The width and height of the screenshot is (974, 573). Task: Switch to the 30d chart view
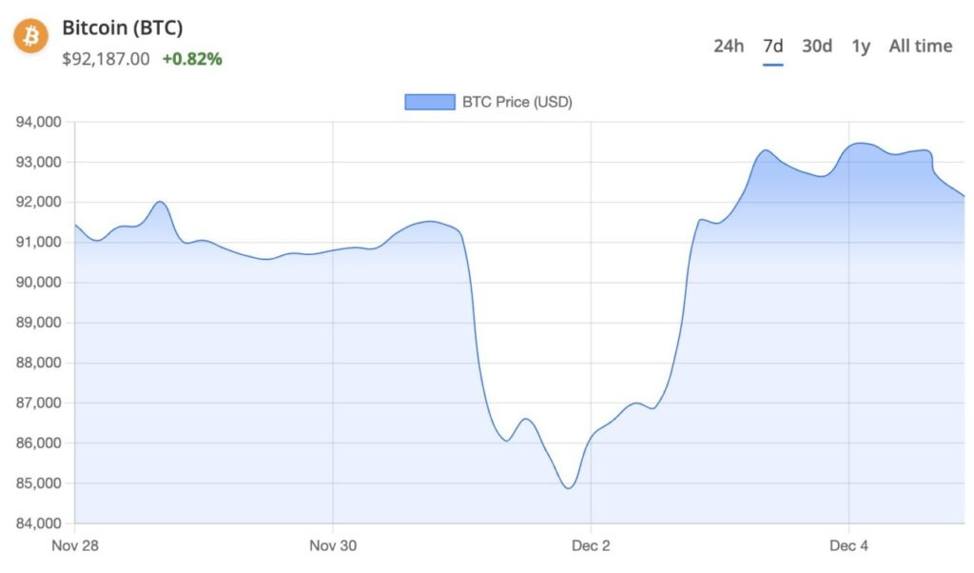pyautogui.click(x=816, y=45)
